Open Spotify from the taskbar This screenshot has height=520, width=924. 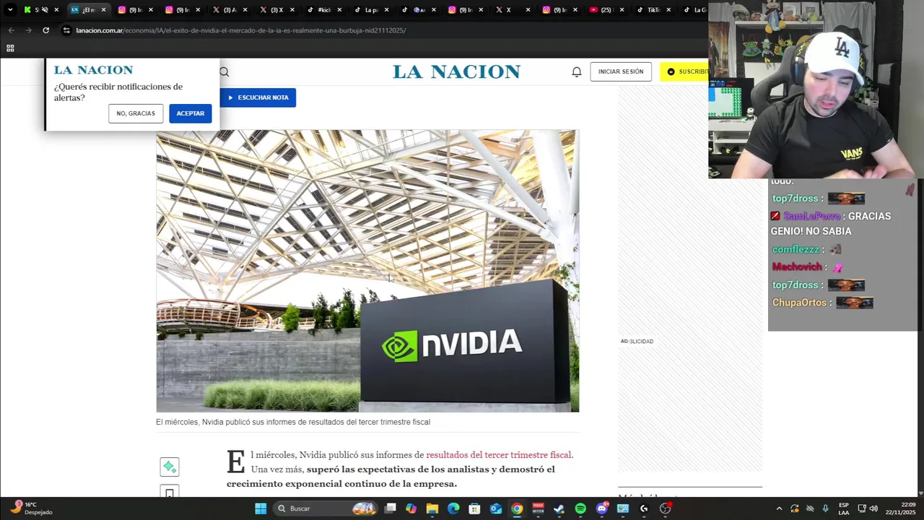pyautogui.click(x=580, y=508)
